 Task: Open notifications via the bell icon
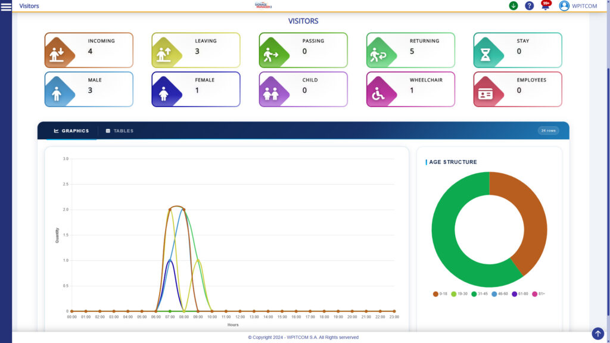(545, 6)
